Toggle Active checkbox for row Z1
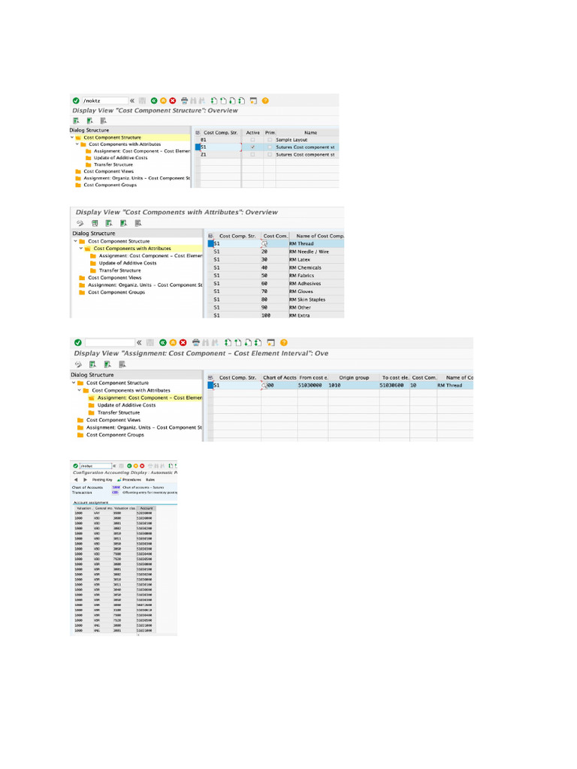Screen dimensions: 577x769 (x=252, y=155)
